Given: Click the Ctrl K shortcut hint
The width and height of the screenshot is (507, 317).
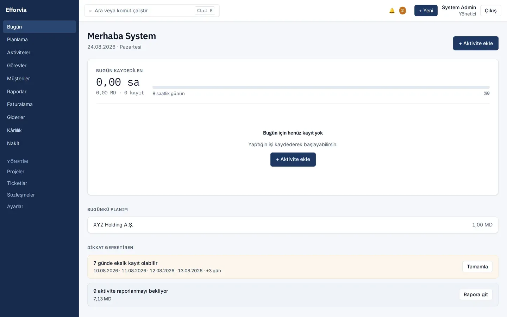Looking at the screenshot, I should tap(205, 11).
